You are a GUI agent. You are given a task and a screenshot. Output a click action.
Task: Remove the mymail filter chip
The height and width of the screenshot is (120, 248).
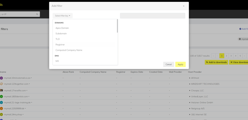point(240,39)
